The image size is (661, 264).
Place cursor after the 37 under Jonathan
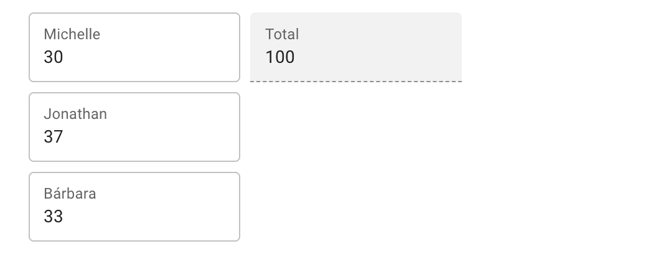point(65,137)
